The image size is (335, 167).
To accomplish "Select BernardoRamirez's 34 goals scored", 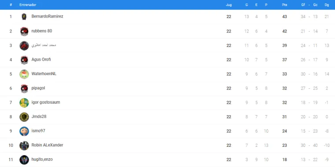I will point(303,17).
